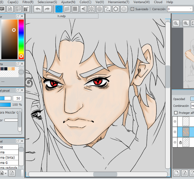Open the Seleccionar menu
194x179 pixels.
(x=47, y=2)
